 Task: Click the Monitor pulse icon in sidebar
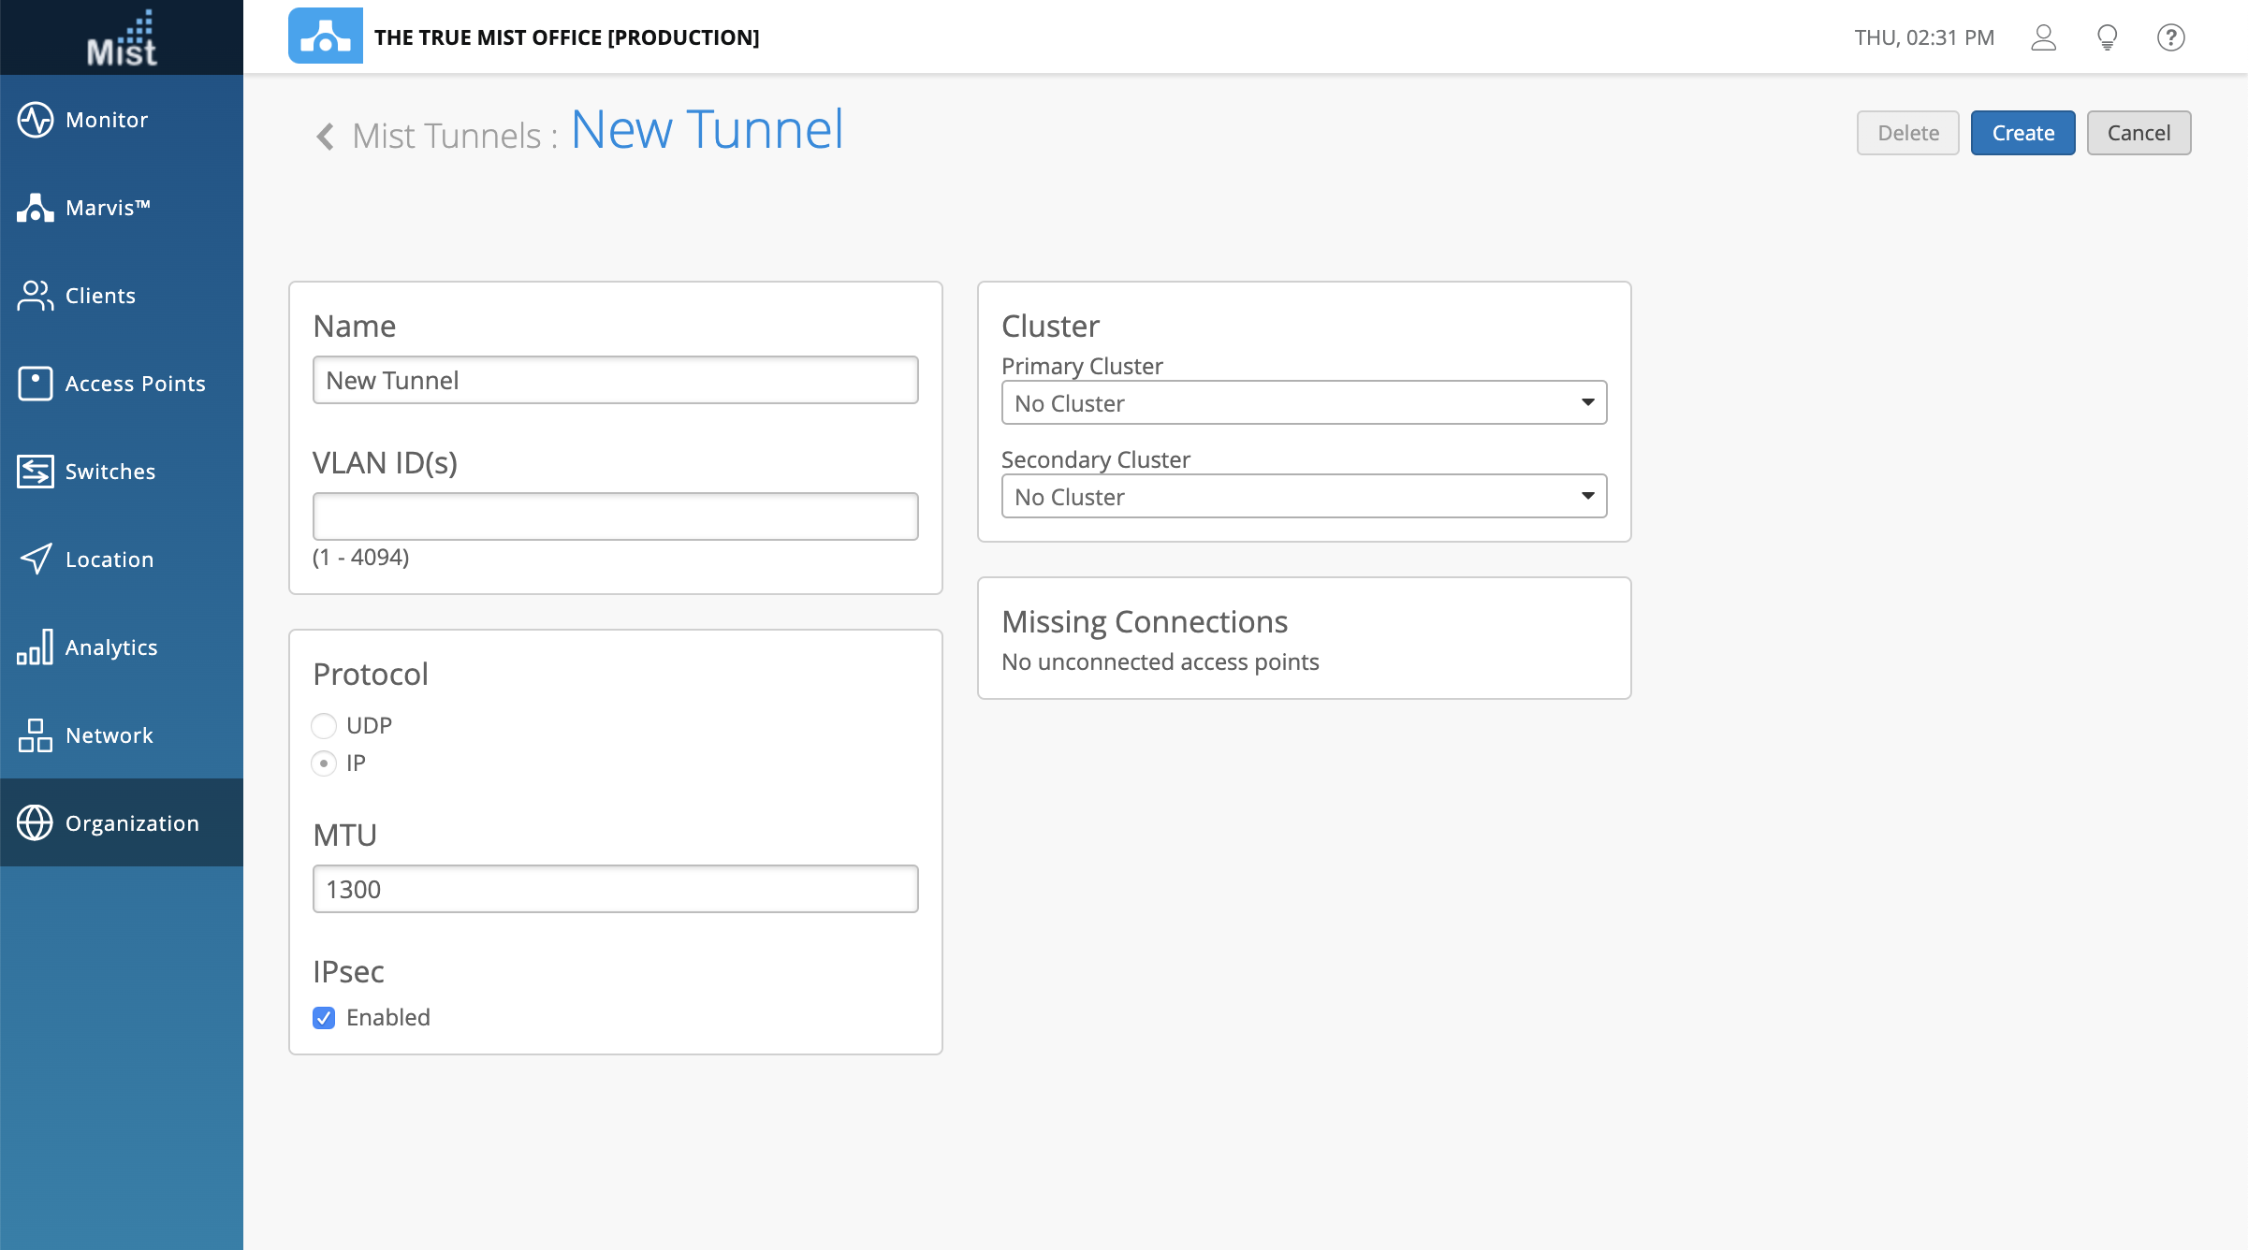click(35, 120)
